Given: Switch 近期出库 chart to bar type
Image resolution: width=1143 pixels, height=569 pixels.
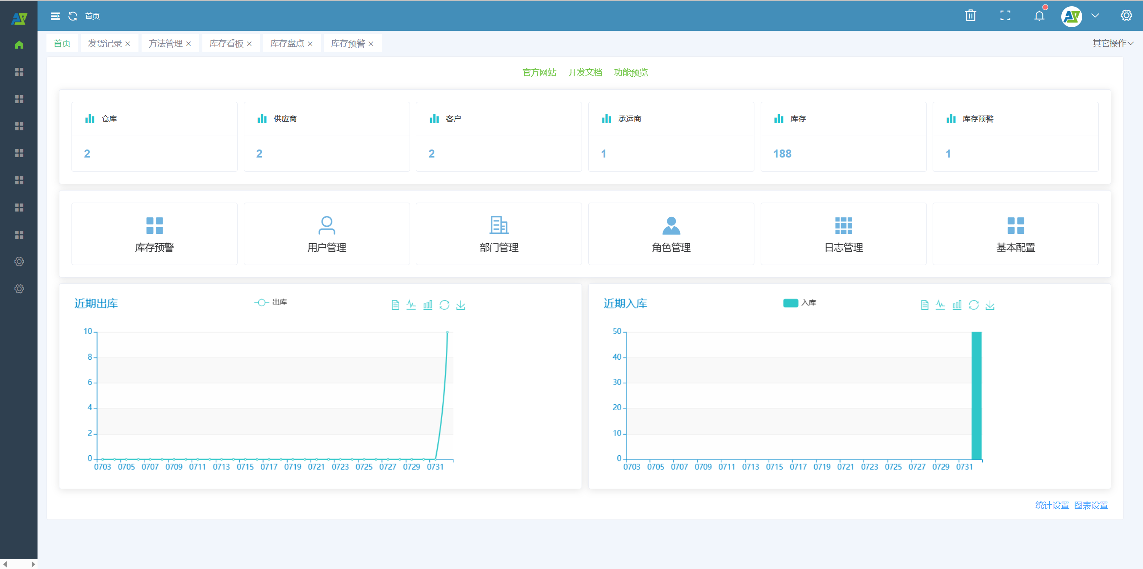Looking at the screenshot, I should 428,305.
